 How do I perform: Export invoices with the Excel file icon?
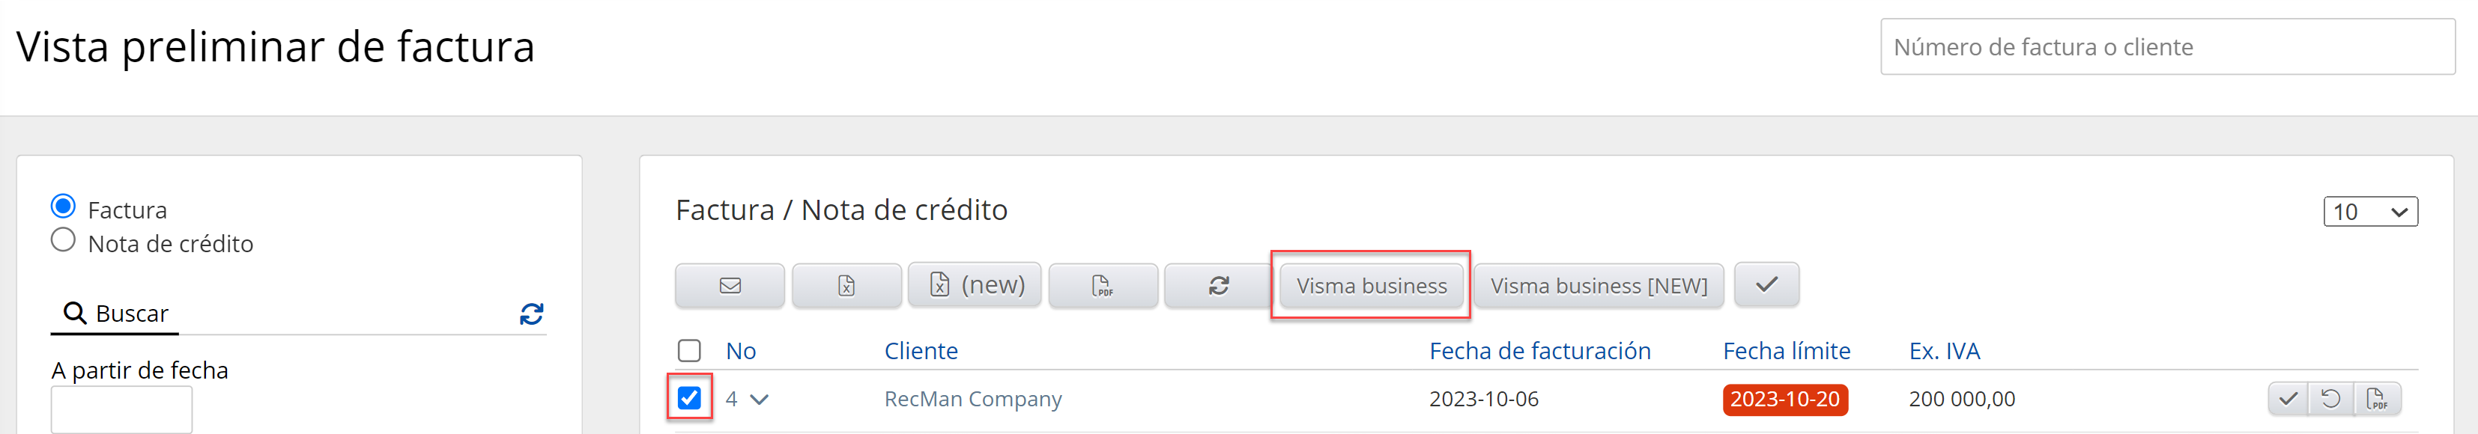click(x=846, y=285)
